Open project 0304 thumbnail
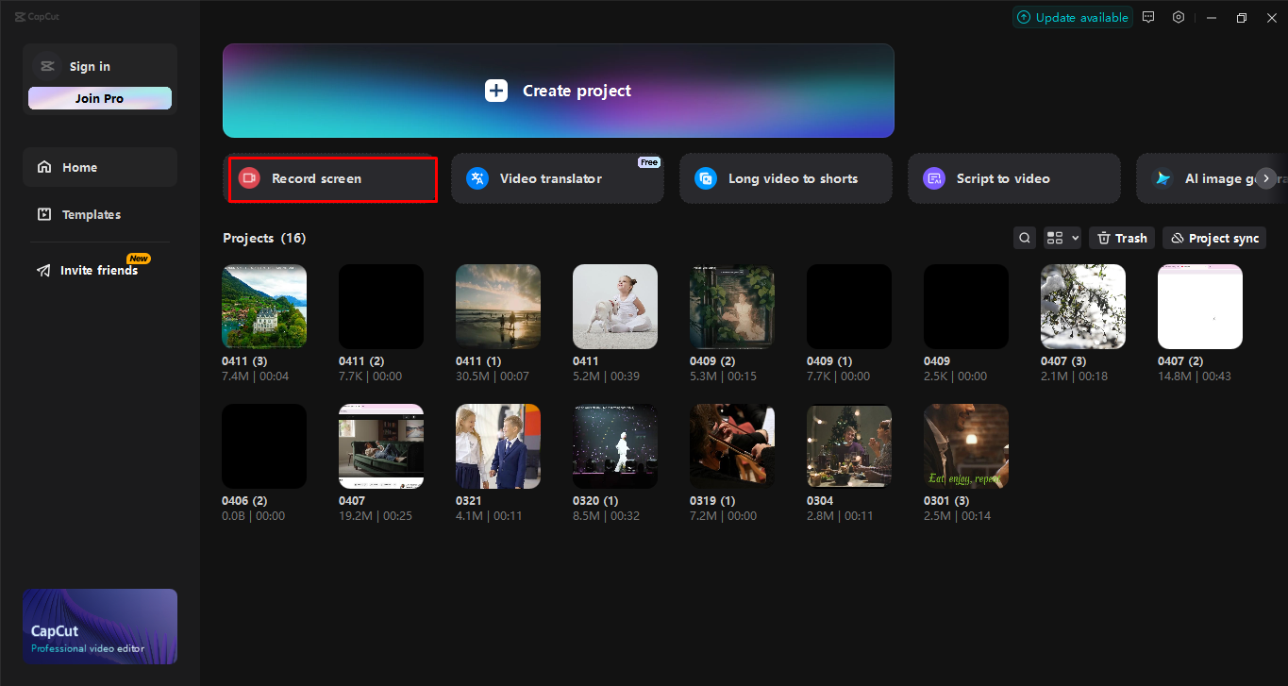The image size is (1288, 686). click(849, 446)
